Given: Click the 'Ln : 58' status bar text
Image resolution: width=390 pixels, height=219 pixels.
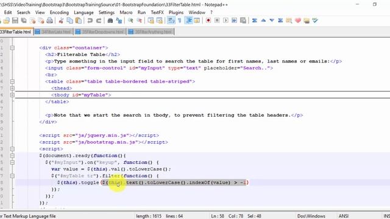Looking at the screenshot, I should pos(218,216).
